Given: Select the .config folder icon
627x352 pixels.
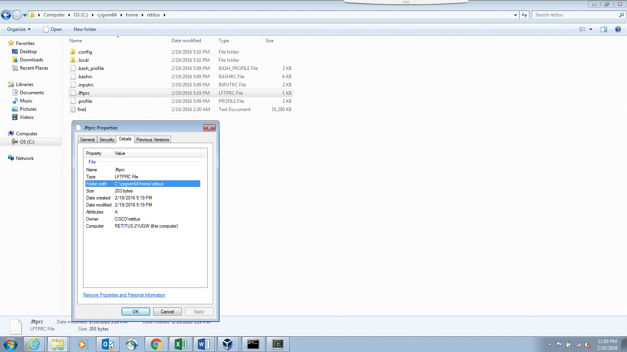Looking at the screenshot, I should [x=73, y=52].
